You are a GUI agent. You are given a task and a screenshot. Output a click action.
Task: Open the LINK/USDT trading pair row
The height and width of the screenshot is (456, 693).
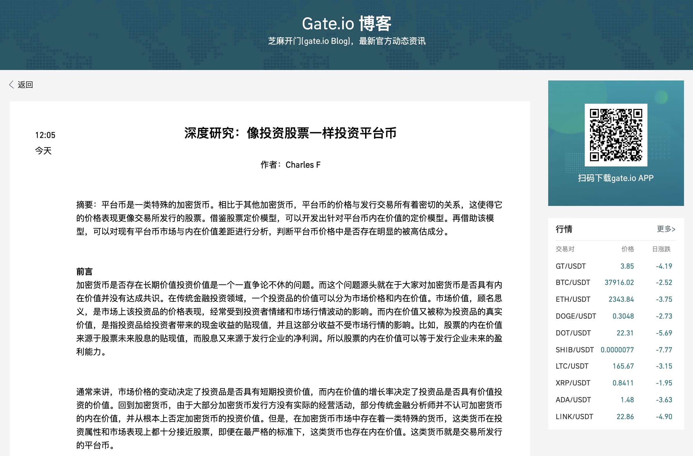pyautogui.click(x=616, y=417)
